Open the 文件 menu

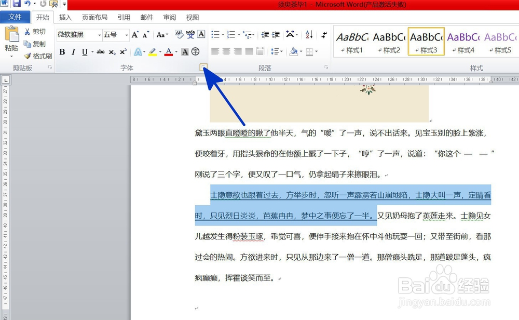pos(16,17)
